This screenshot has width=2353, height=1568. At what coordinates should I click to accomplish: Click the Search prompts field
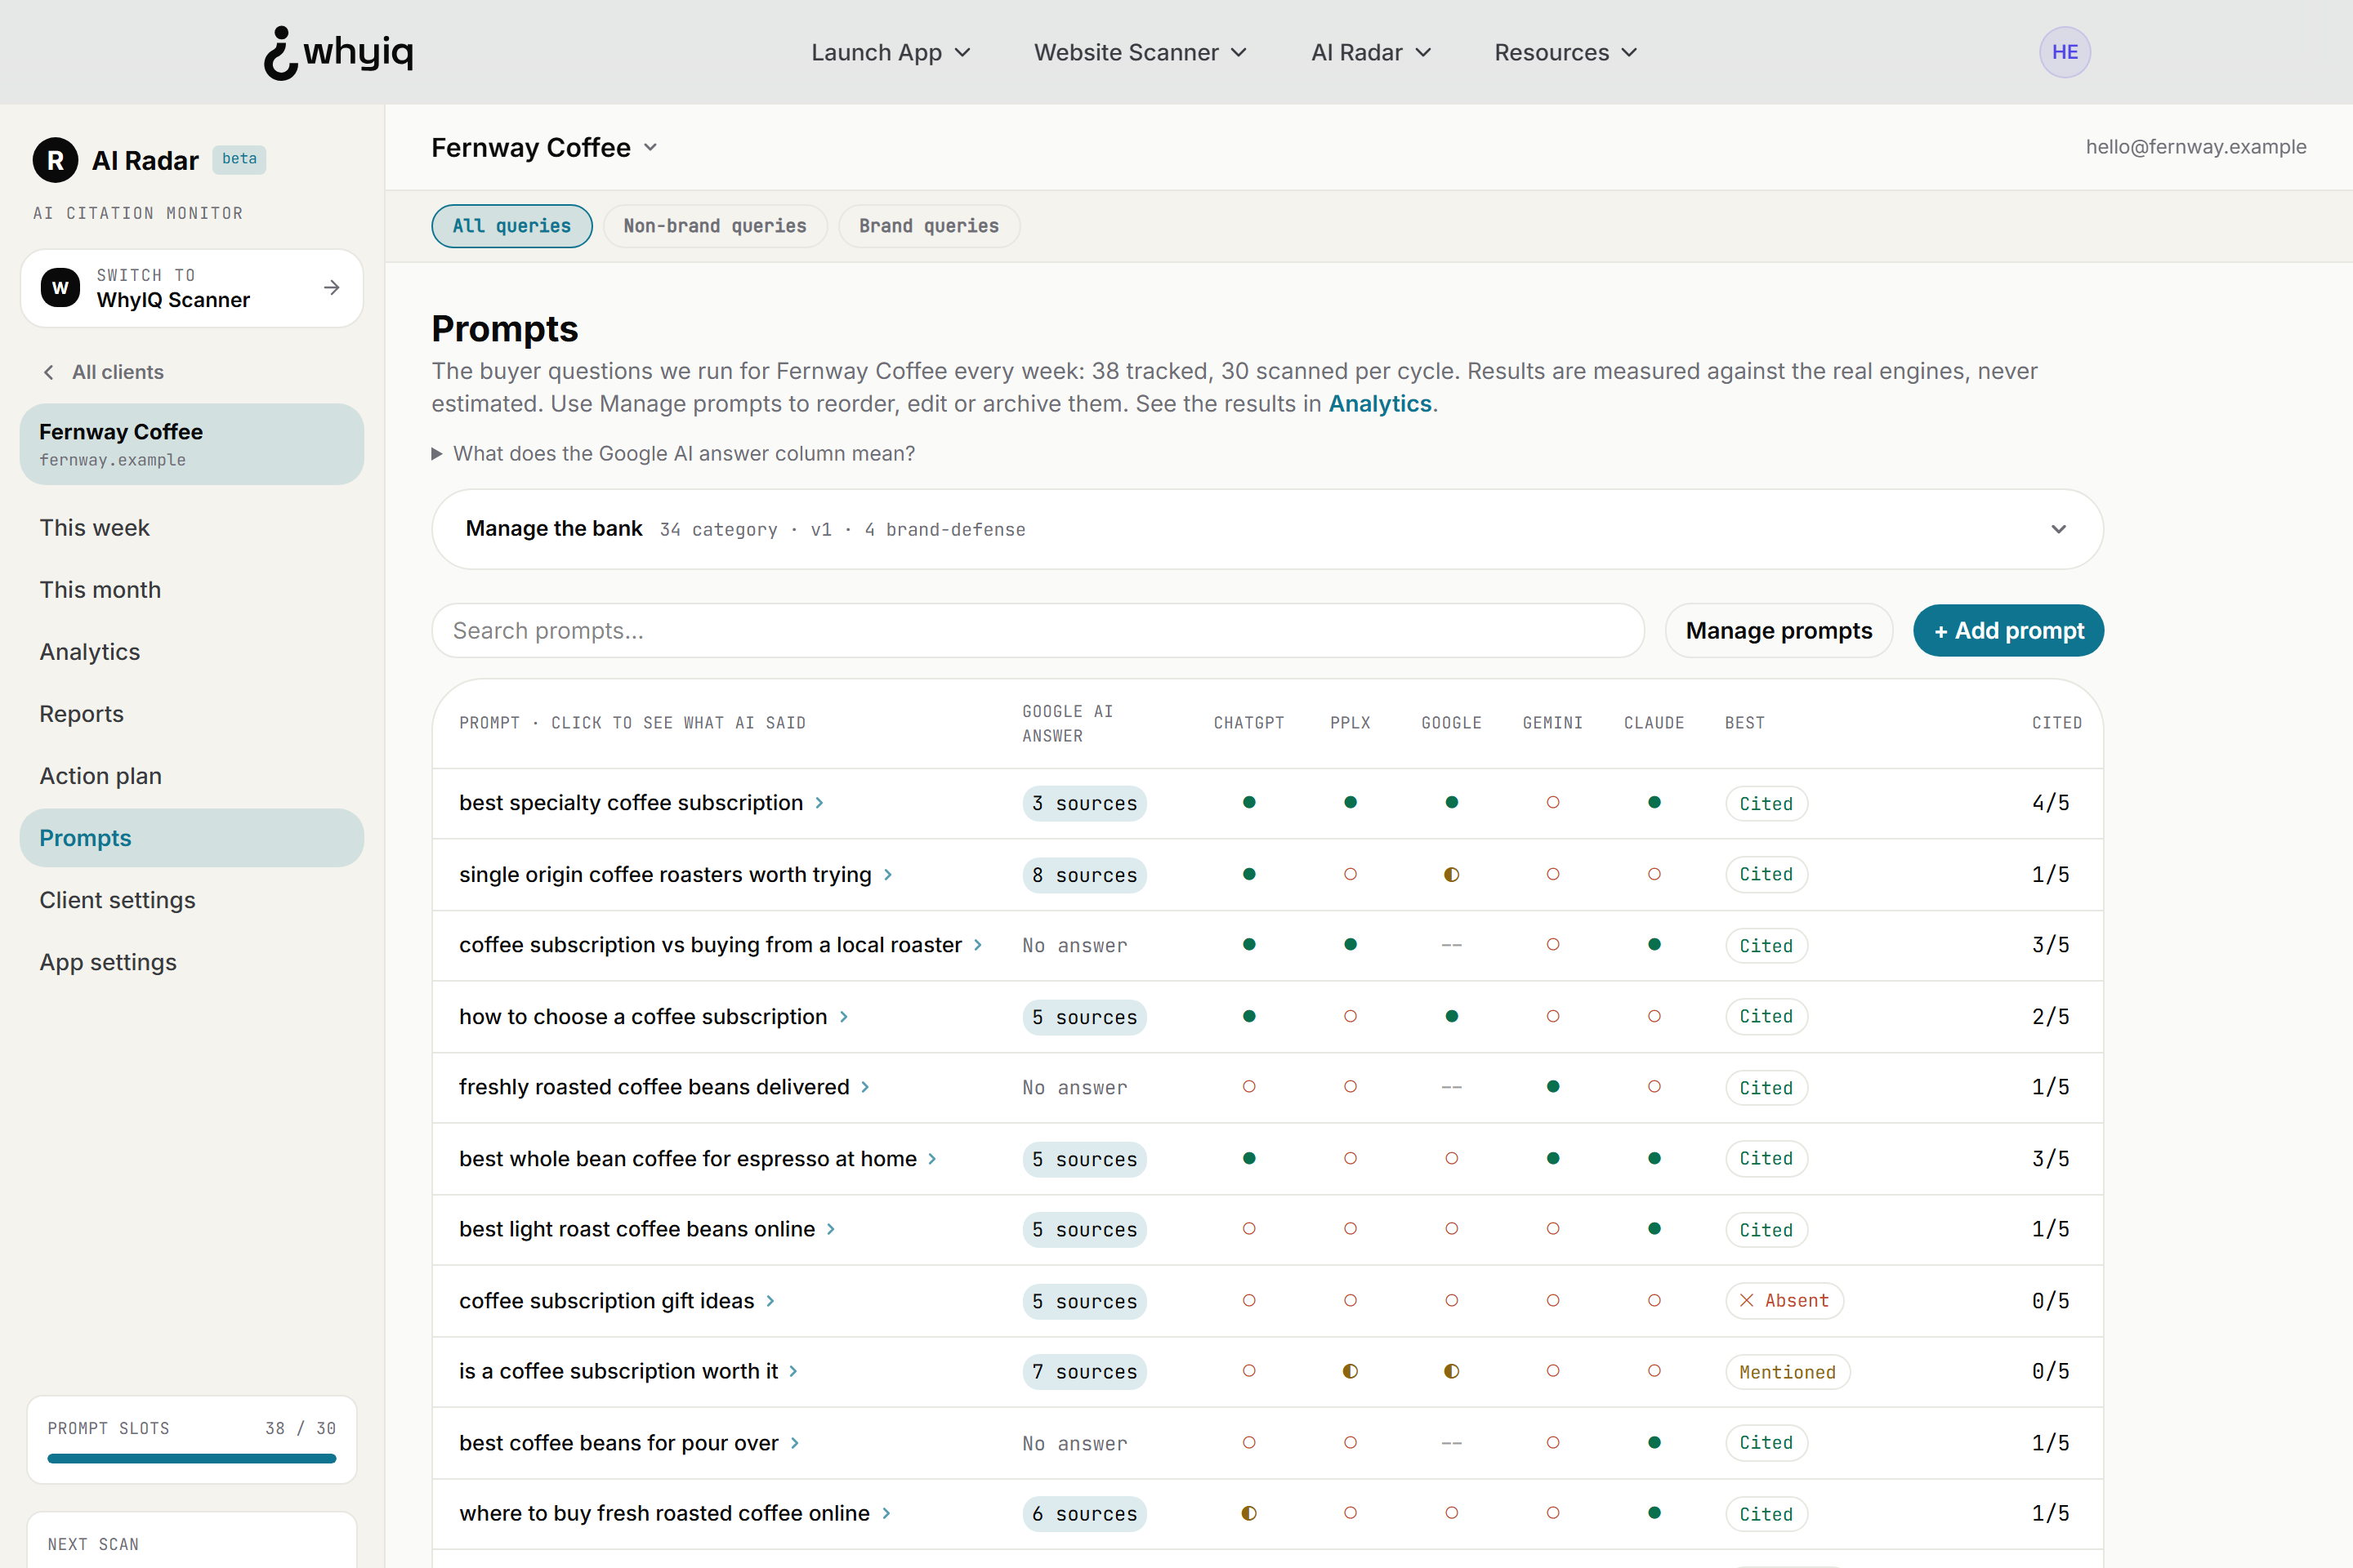pos(1038,630)
